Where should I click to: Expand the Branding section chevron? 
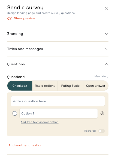[x=107, y=34]
